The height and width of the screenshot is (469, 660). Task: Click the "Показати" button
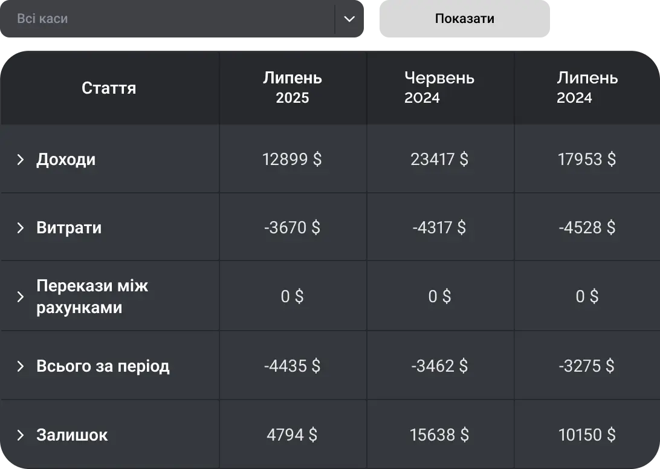point(464,19)
